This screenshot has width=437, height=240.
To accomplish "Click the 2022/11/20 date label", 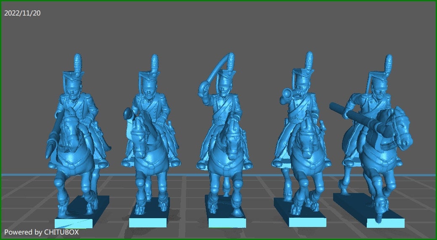I will 22,13.
